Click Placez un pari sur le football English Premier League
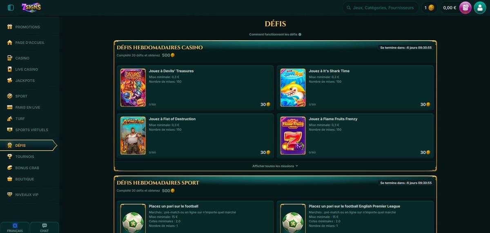This screenshot has width=490, height=233. [354, 206]
